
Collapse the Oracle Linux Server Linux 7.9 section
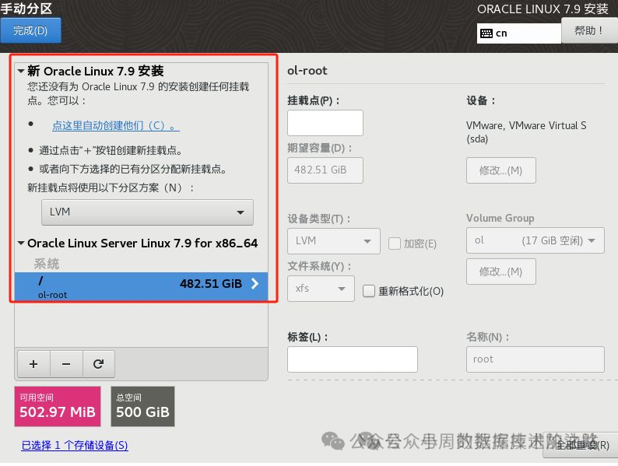[x=21, y=243]
